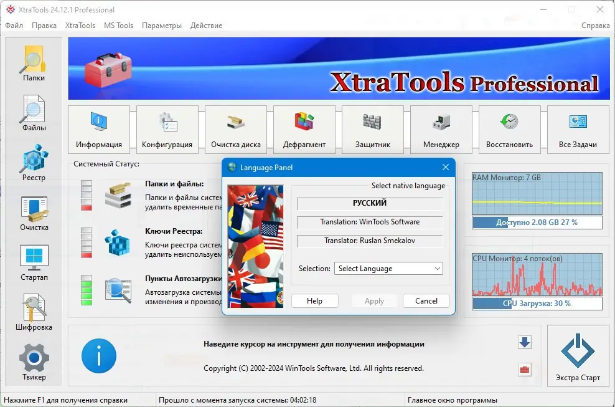The image size is (615, 407).
Task: Click the Copyright WinTools Software text
Action: pyautogui.click(x=314, y=368)
